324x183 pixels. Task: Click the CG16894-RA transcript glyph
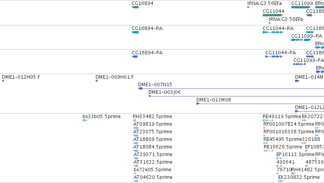pos(135,32)
